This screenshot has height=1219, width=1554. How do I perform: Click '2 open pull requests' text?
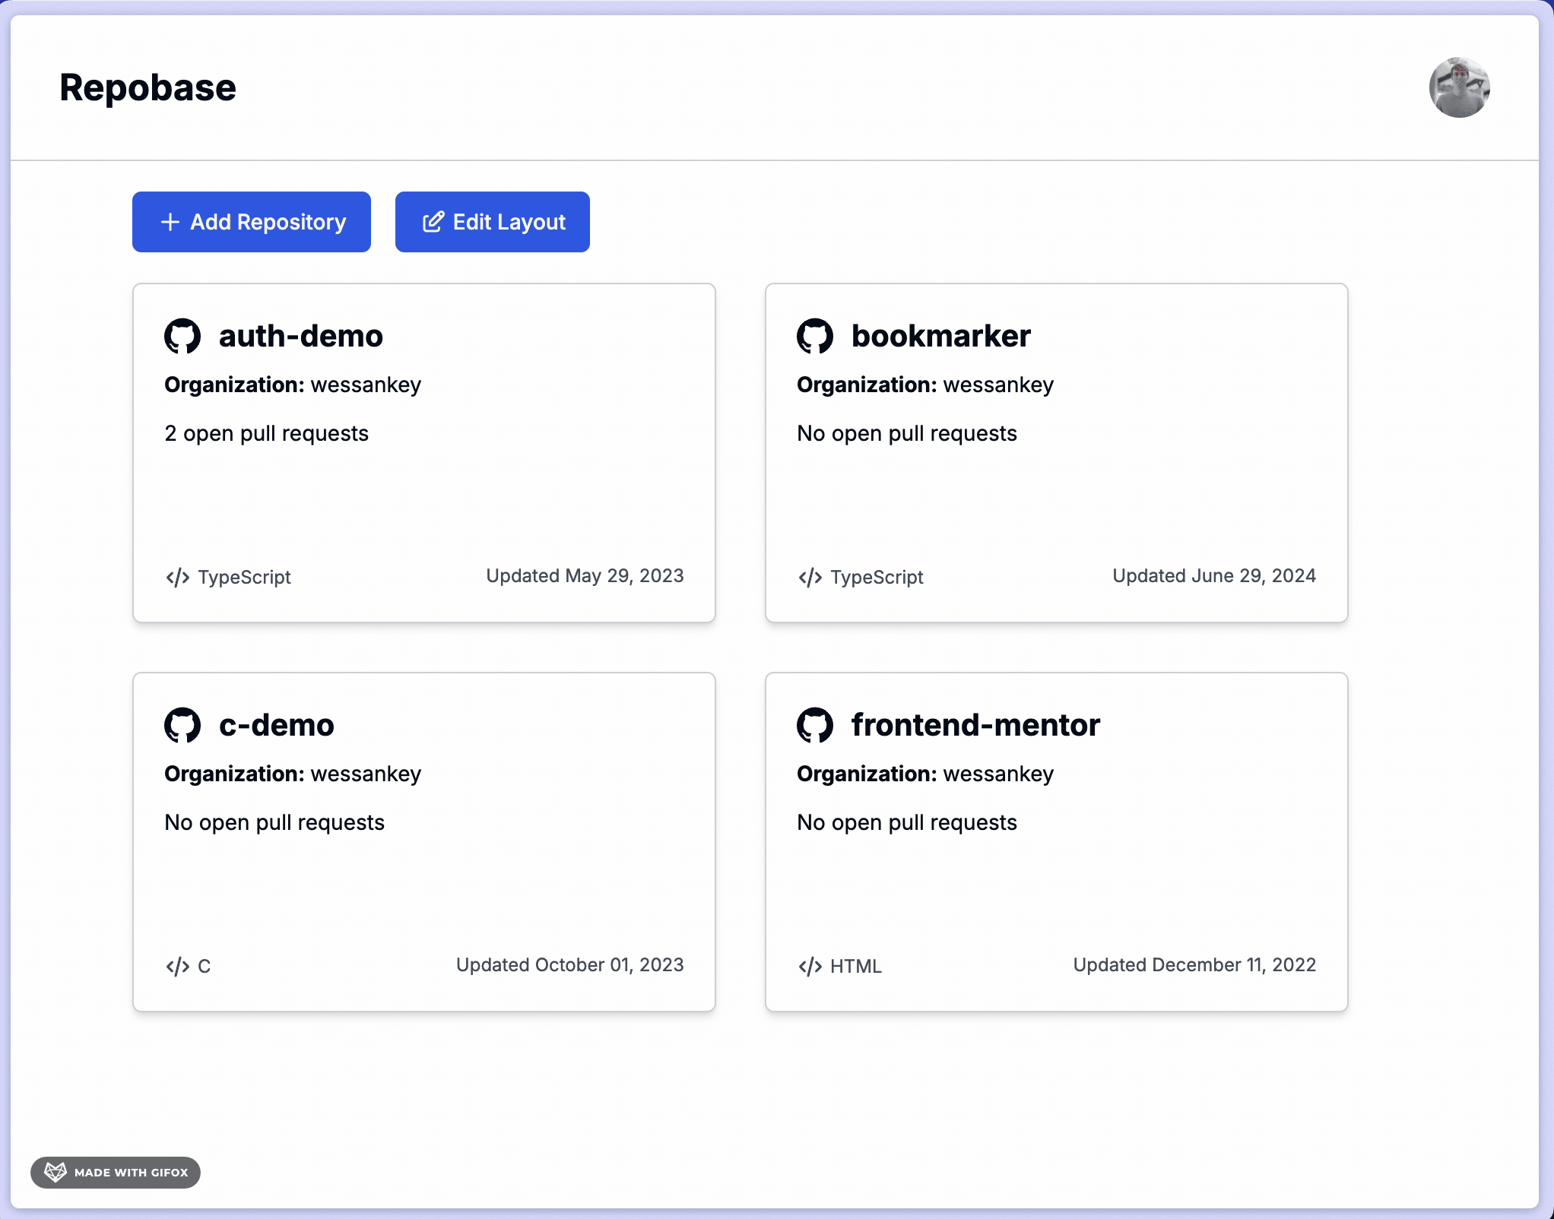267,433
